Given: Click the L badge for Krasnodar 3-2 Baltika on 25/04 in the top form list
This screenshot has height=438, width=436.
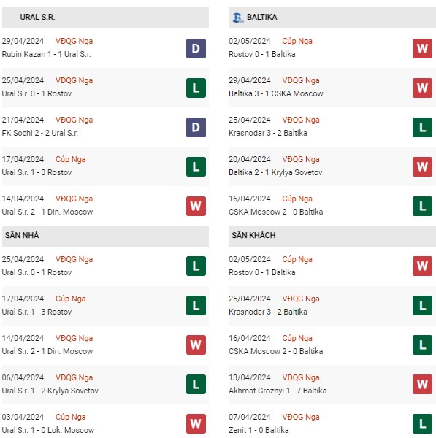Looking at the screenshot, I should tap(422, 127).
